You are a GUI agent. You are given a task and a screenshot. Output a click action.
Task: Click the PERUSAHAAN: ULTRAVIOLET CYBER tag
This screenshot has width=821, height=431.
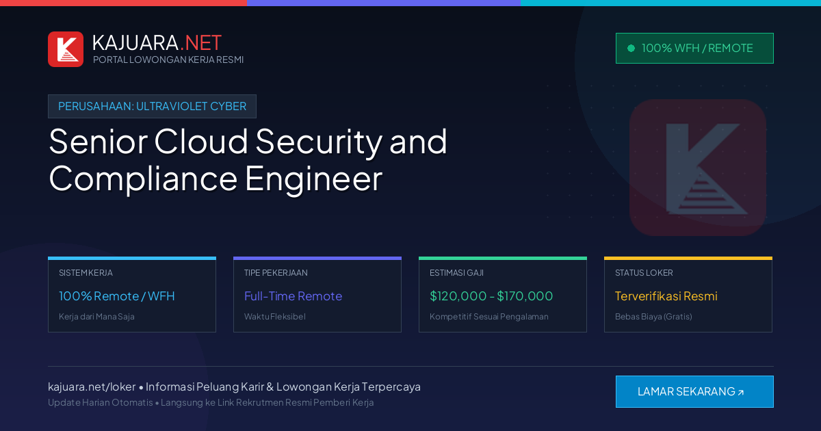(x=152, y=106)
